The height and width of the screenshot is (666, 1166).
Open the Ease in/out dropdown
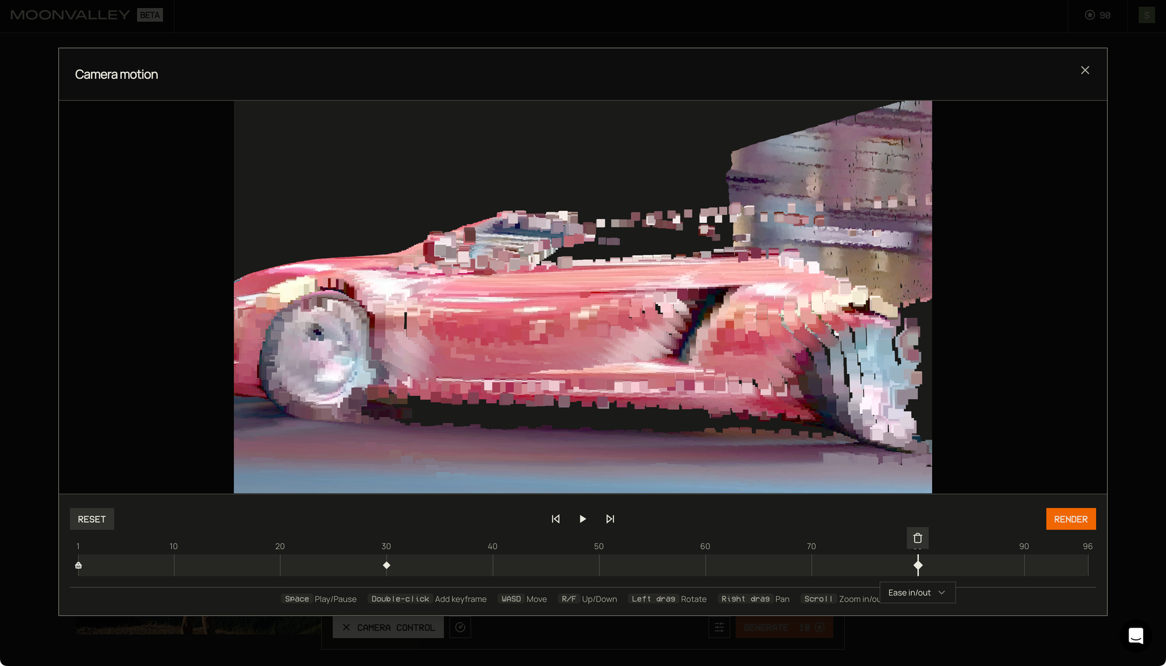[x=917, y=592]
